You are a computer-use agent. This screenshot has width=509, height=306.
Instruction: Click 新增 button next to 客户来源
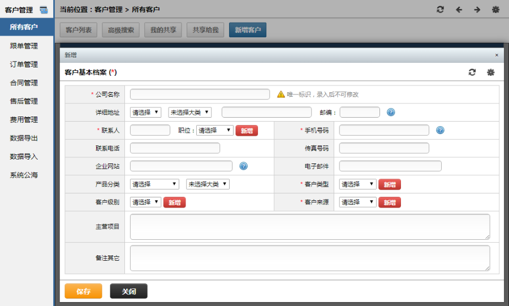pyautogui.click(x=390, y=202)
